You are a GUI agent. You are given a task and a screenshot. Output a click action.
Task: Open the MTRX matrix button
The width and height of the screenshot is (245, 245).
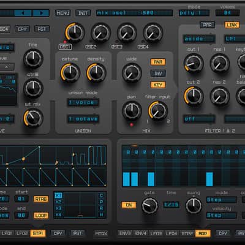coord(101,233)
